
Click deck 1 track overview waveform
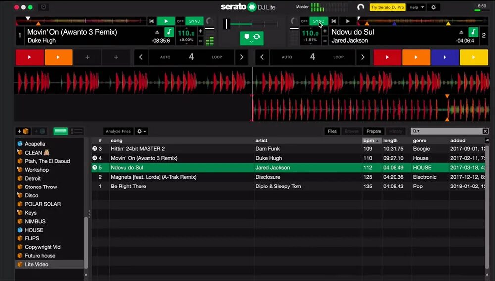click(81, 21)
